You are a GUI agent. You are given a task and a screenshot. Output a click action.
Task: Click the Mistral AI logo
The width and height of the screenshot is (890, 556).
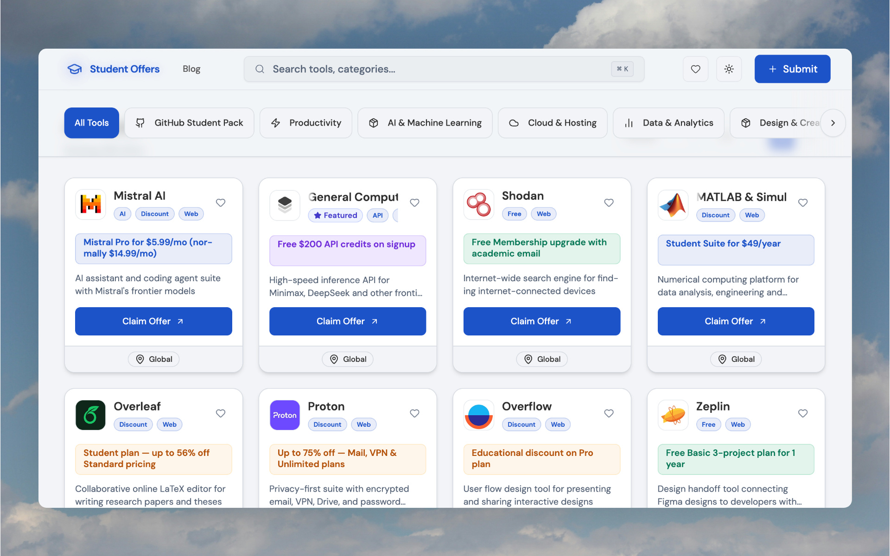(90, 204)
